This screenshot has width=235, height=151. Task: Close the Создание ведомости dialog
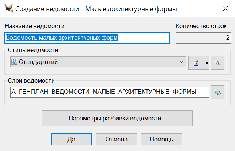click(225, 8)
